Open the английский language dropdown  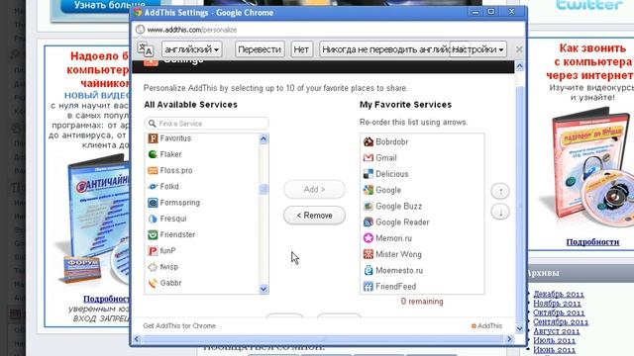(x=191, y=49)
